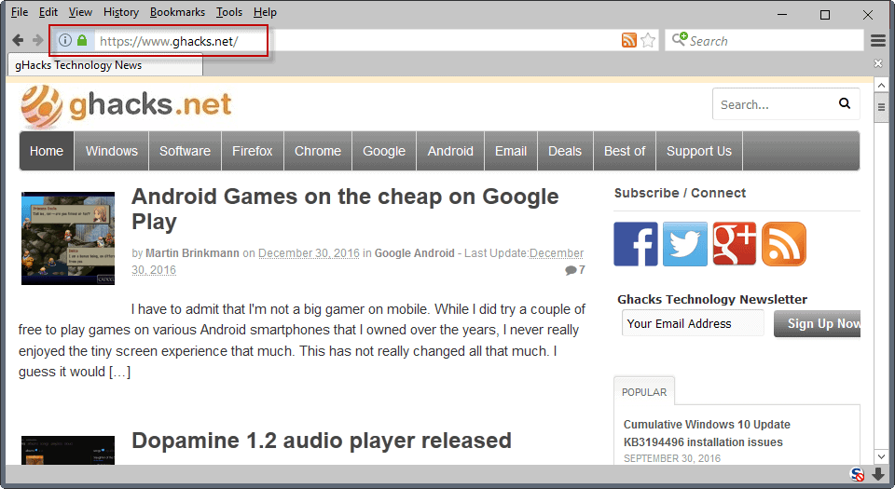Viewport: 895px width, 489px height.
Task: Click the S add-on icon in status bar
Action: coord(857,474)
